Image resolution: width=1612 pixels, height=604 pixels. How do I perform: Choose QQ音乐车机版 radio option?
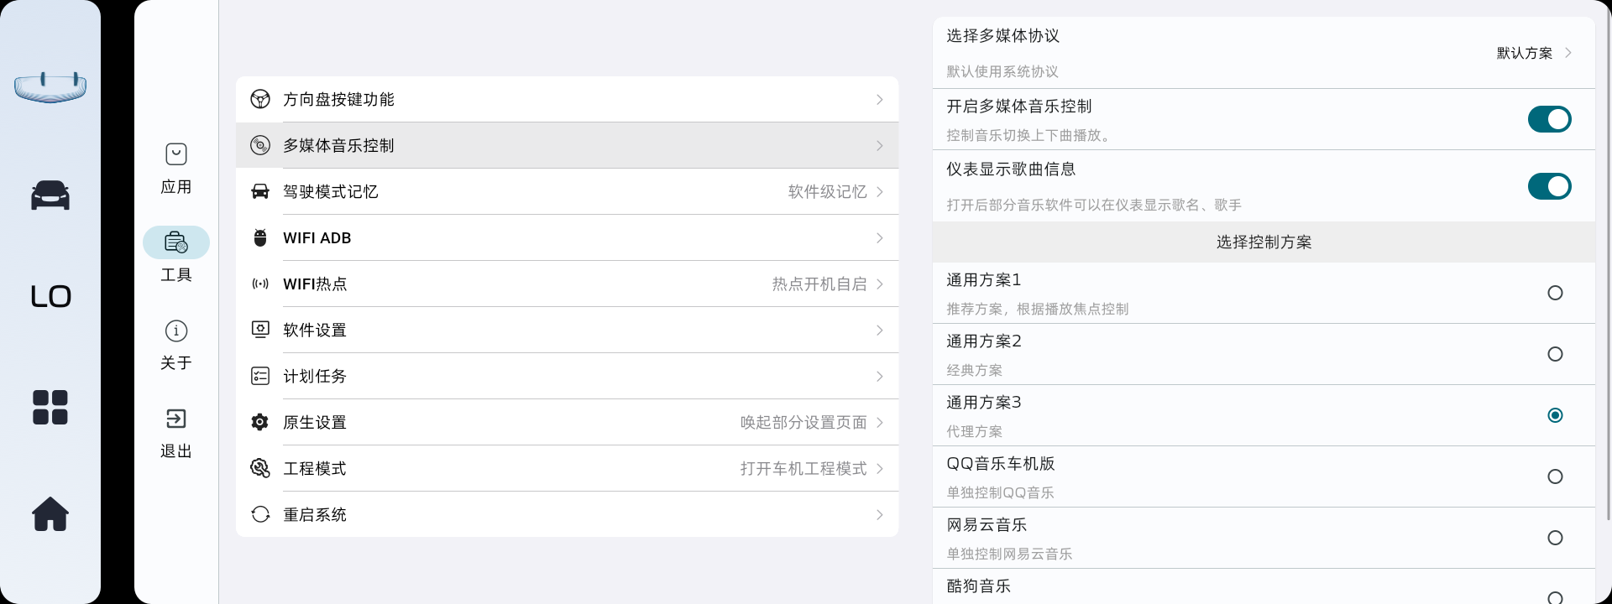pos(1555,476)
